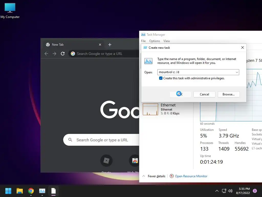
Task: Click the Handles count 55692
Action: tap(242, 149)
